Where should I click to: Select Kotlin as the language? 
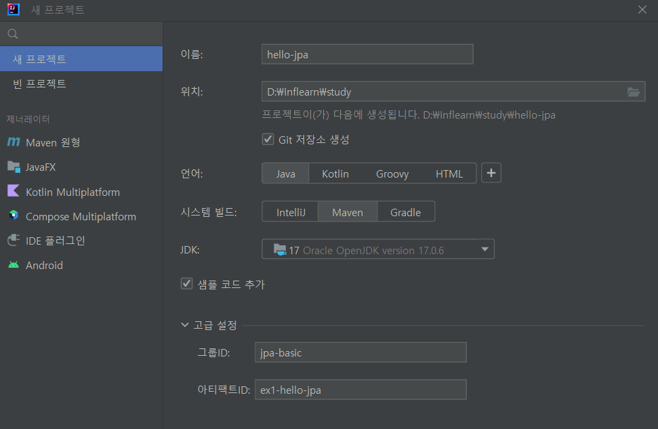coord(335,173)
